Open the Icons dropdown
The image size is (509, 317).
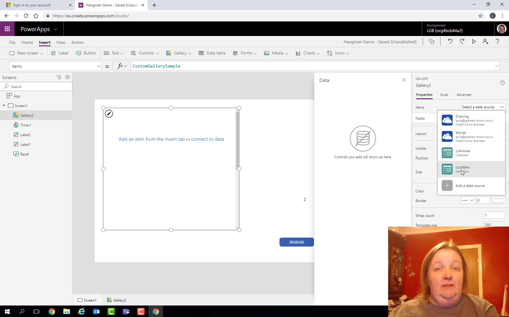click(338, 53)
